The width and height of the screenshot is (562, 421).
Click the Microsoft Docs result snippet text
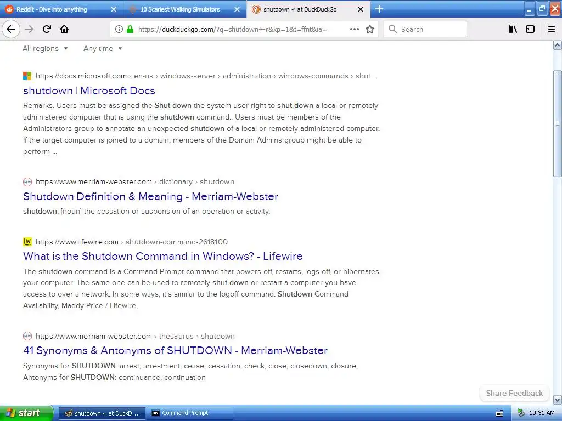point(201,128)
